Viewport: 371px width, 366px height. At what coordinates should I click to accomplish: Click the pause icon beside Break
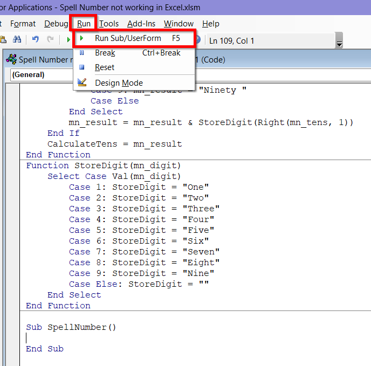click(x=81, y=53)
